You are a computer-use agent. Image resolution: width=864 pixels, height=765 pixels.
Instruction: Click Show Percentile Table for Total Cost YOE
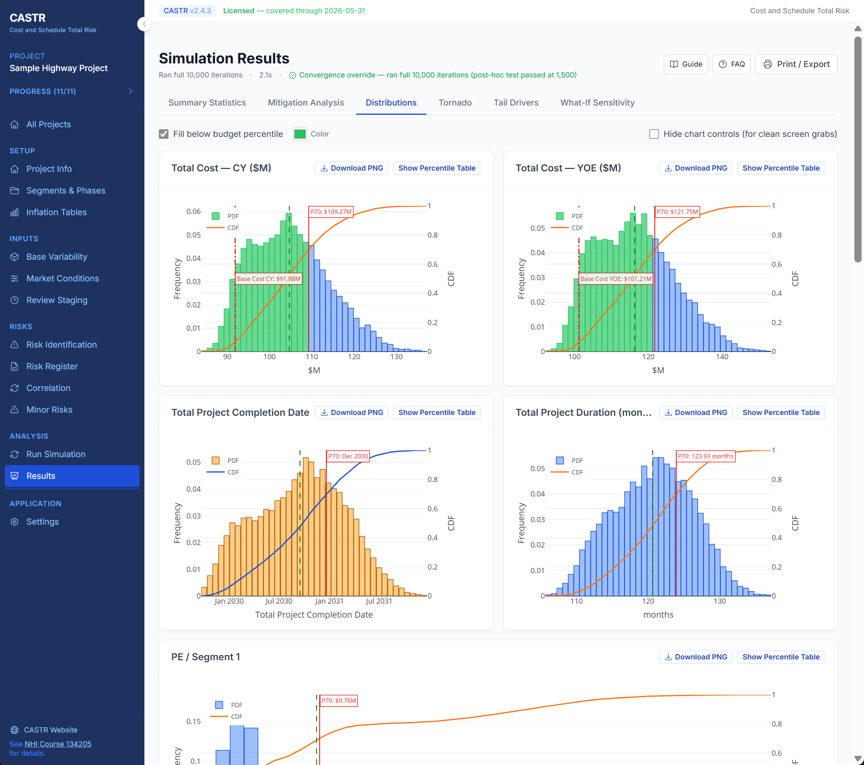781,168
